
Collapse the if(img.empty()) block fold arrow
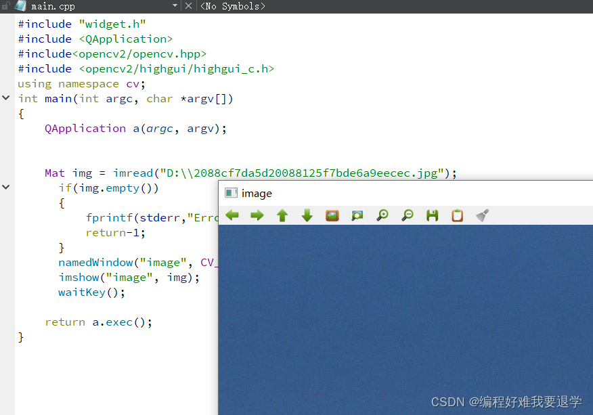pos(6,187)
